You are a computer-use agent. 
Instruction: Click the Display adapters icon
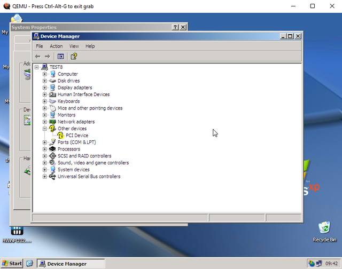pyautogui.click(x=52, y=88)
